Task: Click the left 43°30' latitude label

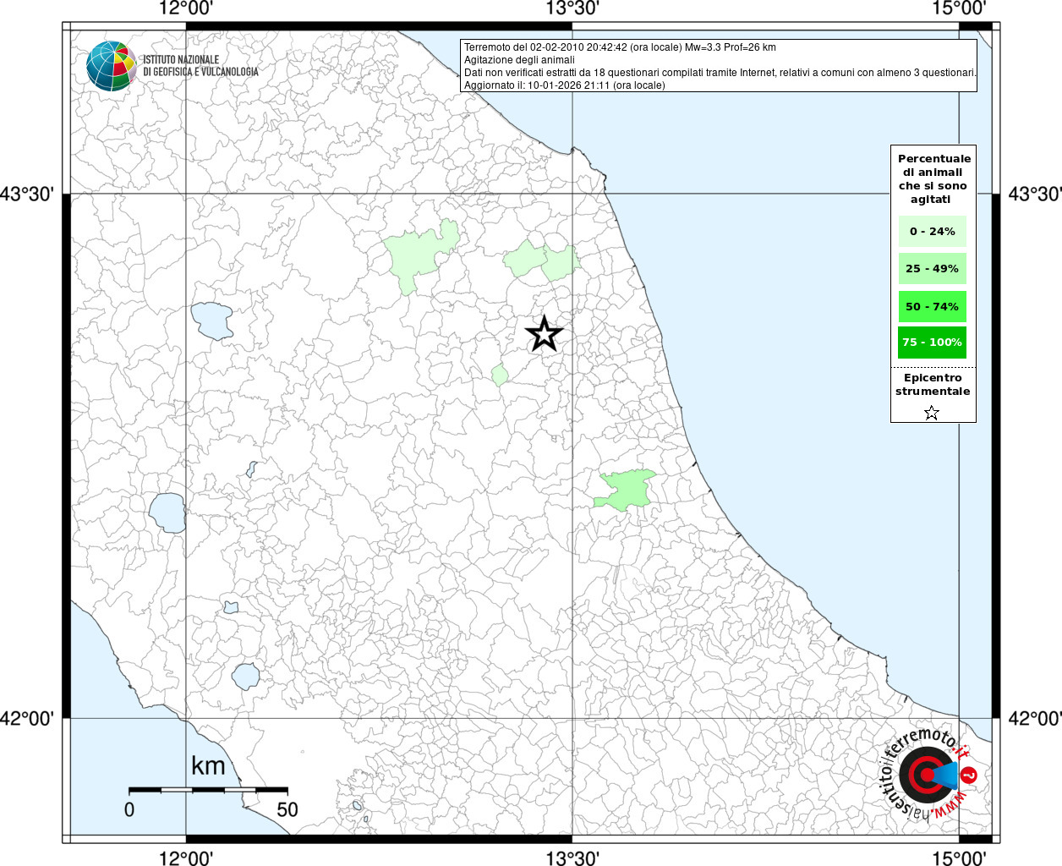Action: (x=27, y=194)
